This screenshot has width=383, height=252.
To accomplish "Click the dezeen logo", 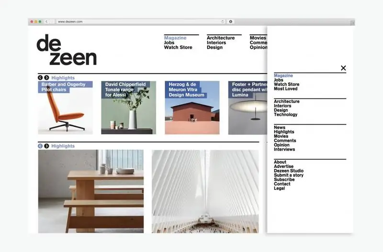I will point(67,50).
